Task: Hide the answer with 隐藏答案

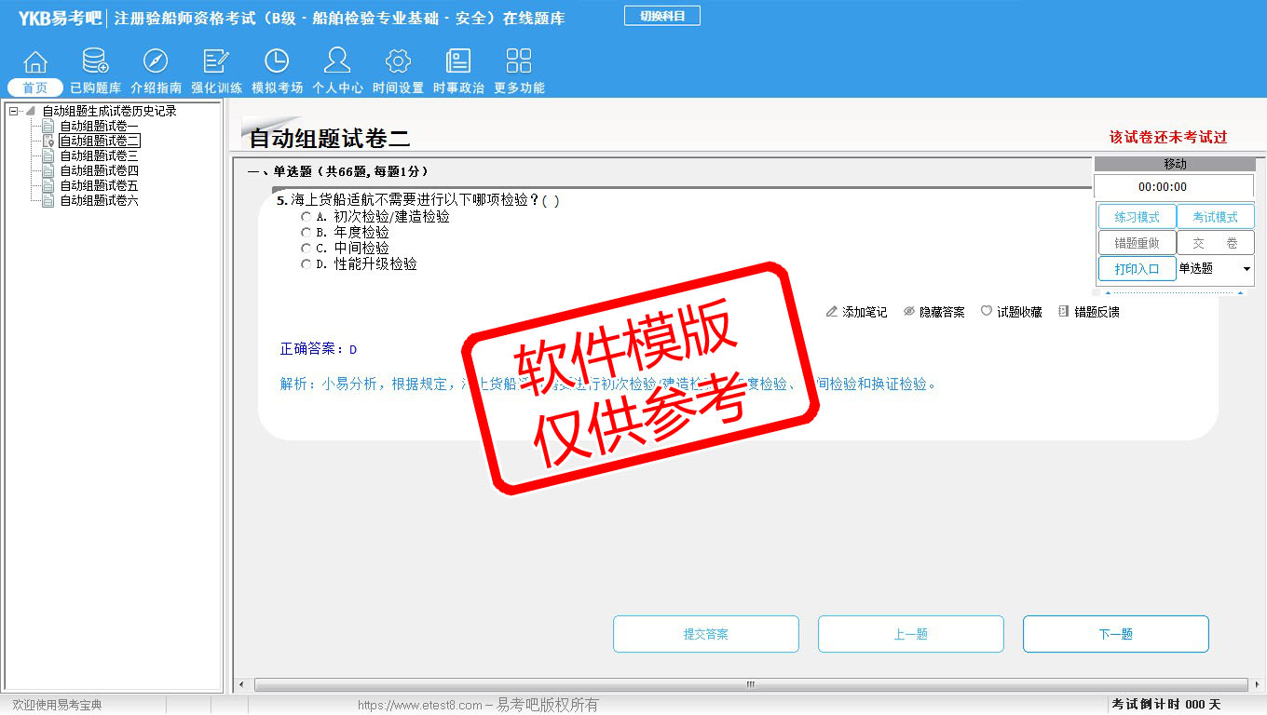Action: coord(934,312)
